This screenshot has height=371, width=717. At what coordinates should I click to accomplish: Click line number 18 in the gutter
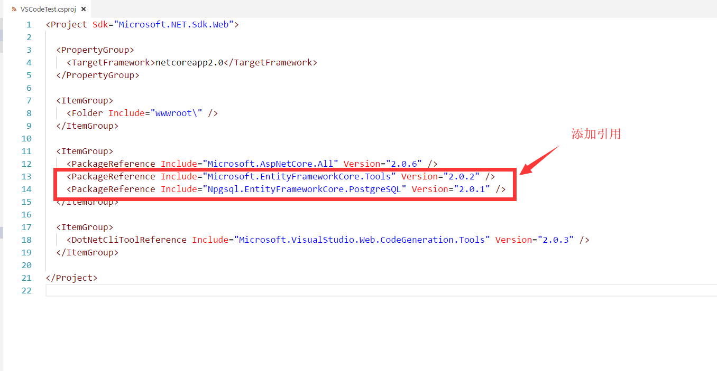coord(26,240)
